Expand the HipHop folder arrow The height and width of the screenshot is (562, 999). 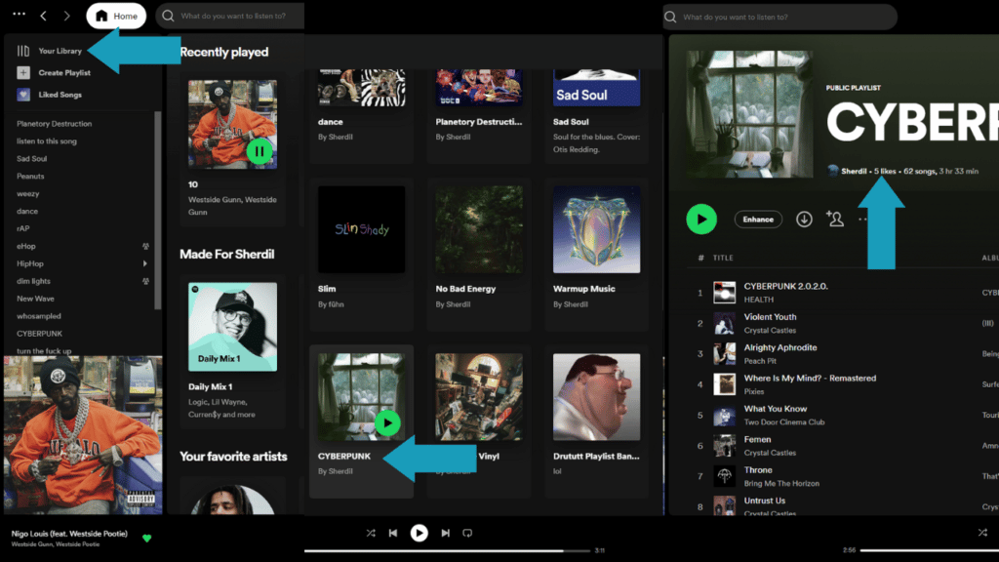coord(145,263)
